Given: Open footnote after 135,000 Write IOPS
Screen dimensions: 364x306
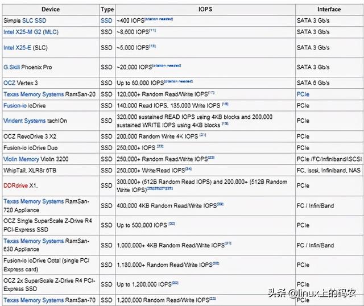Looking at the screenshot, I should (x=225, y=104).
